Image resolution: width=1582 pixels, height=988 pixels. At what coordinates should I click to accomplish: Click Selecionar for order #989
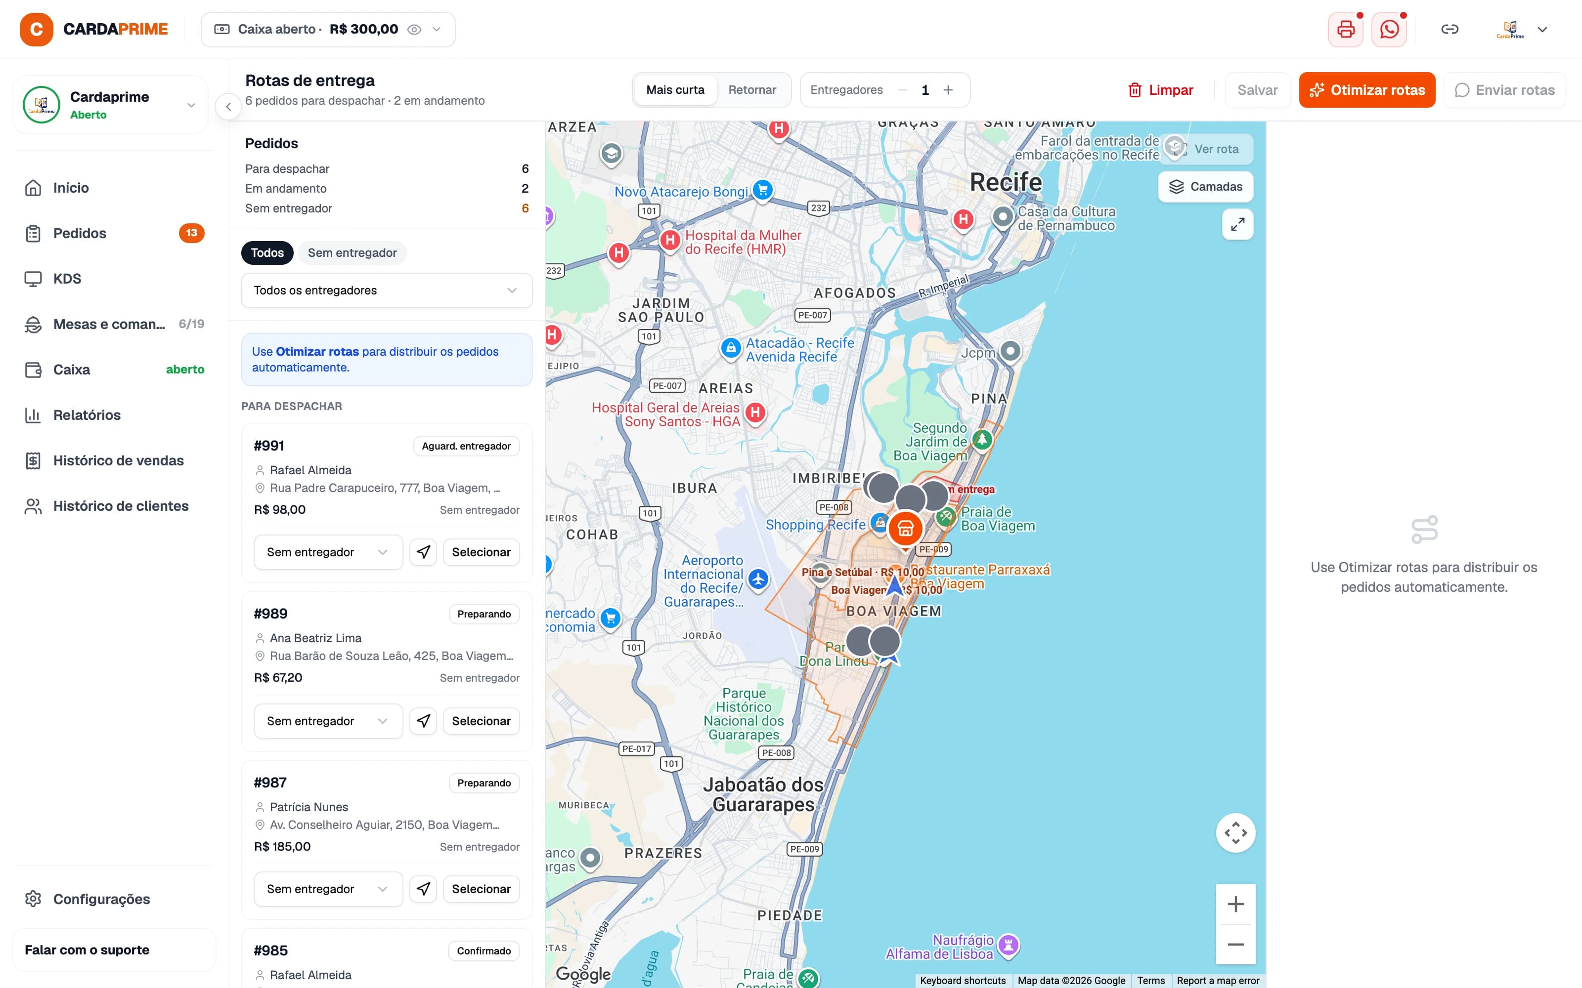coord(481,721)
